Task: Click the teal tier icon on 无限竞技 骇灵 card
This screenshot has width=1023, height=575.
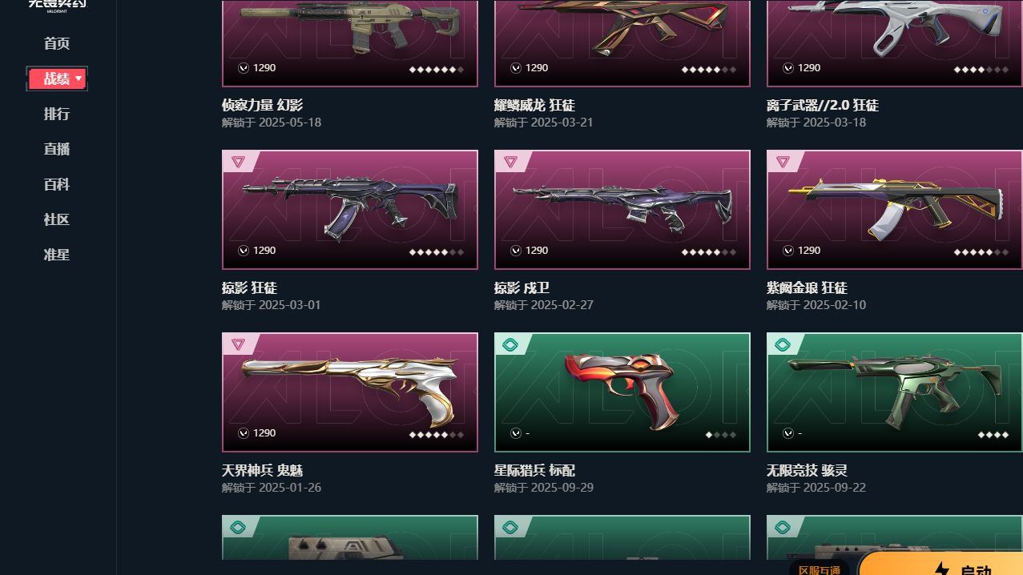Action: (x=783, y=345)
